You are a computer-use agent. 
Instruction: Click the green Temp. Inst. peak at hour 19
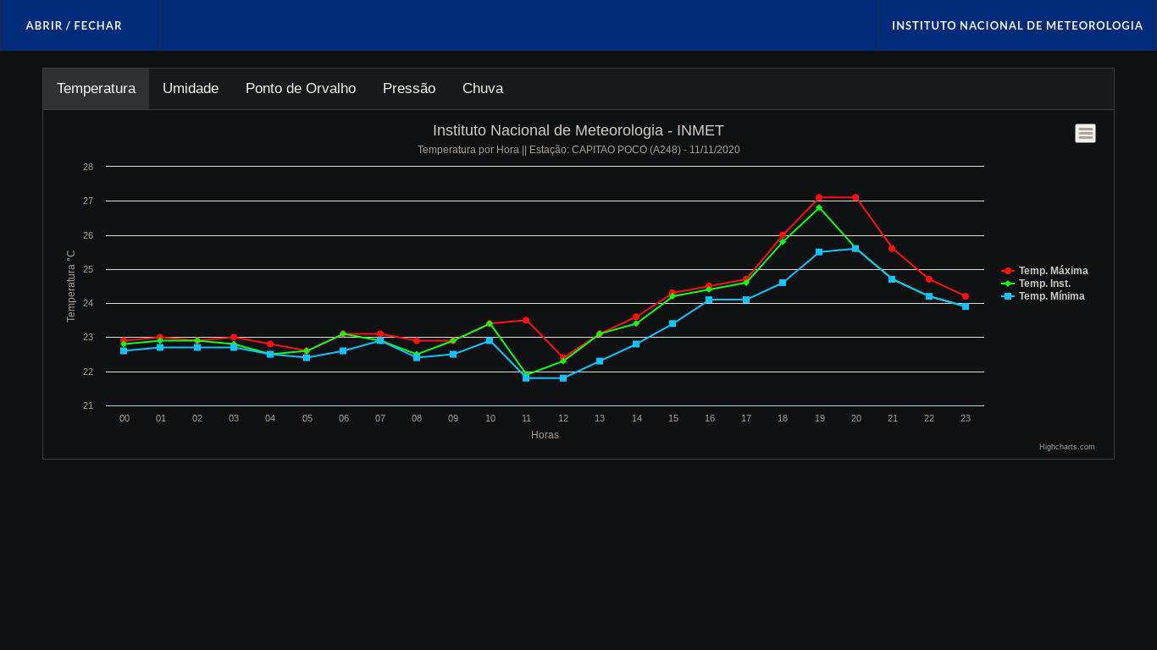819,208
